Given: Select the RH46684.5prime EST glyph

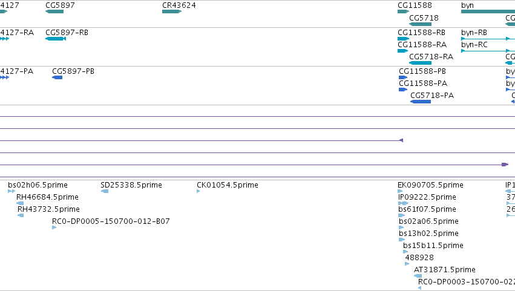Looking at the screenshot, I should click(x=20, y=203).
